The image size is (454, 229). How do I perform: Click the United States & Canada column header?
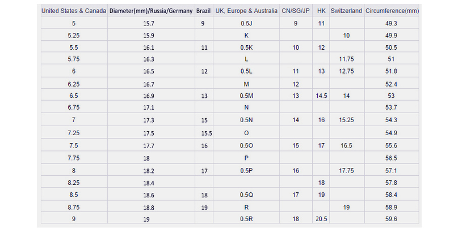[x=74, y=11]
